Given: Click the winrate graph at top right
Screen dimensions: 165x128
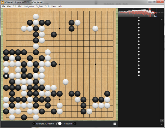Looking at the screenshot, I should click(x=141, y=13).
